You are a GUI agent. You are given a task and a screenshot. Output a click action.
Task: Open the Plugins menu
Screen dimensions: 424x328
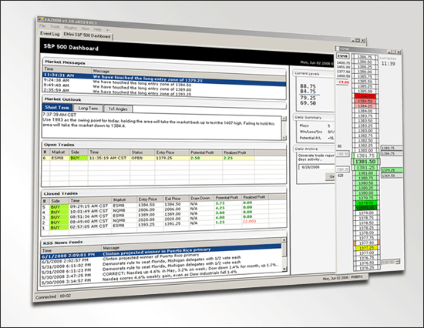tap(70, 28)
